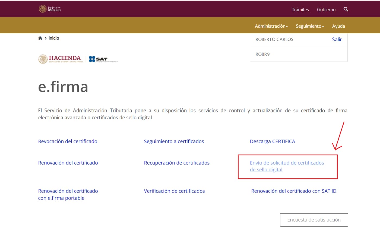Open Renovación del certificado con e.firma portable

(x=68, y=195)
